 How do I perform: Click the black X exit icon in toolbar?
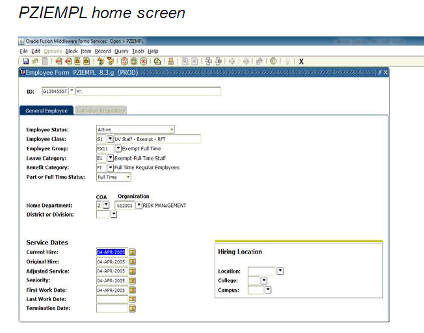click(300, 61)
